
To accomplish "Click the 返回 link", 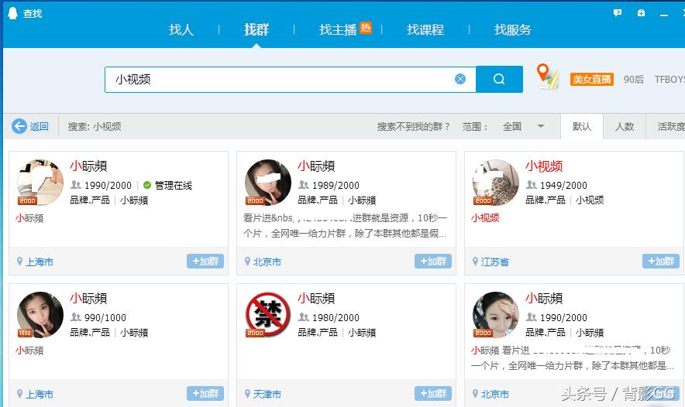I will tap(40, 126).
